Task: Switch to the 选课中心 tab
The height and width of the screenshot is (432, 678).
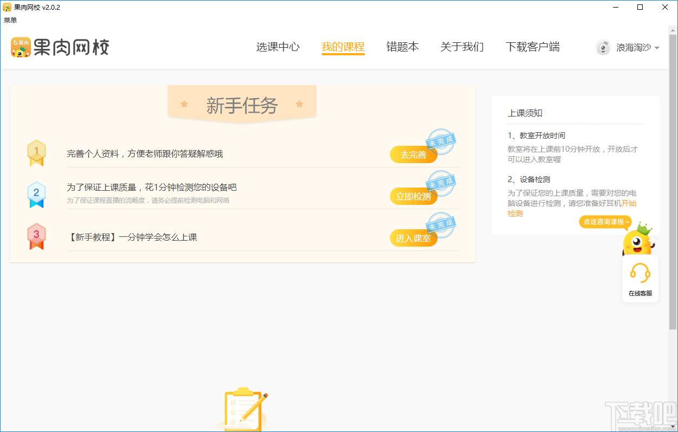Action: [278, 47]
